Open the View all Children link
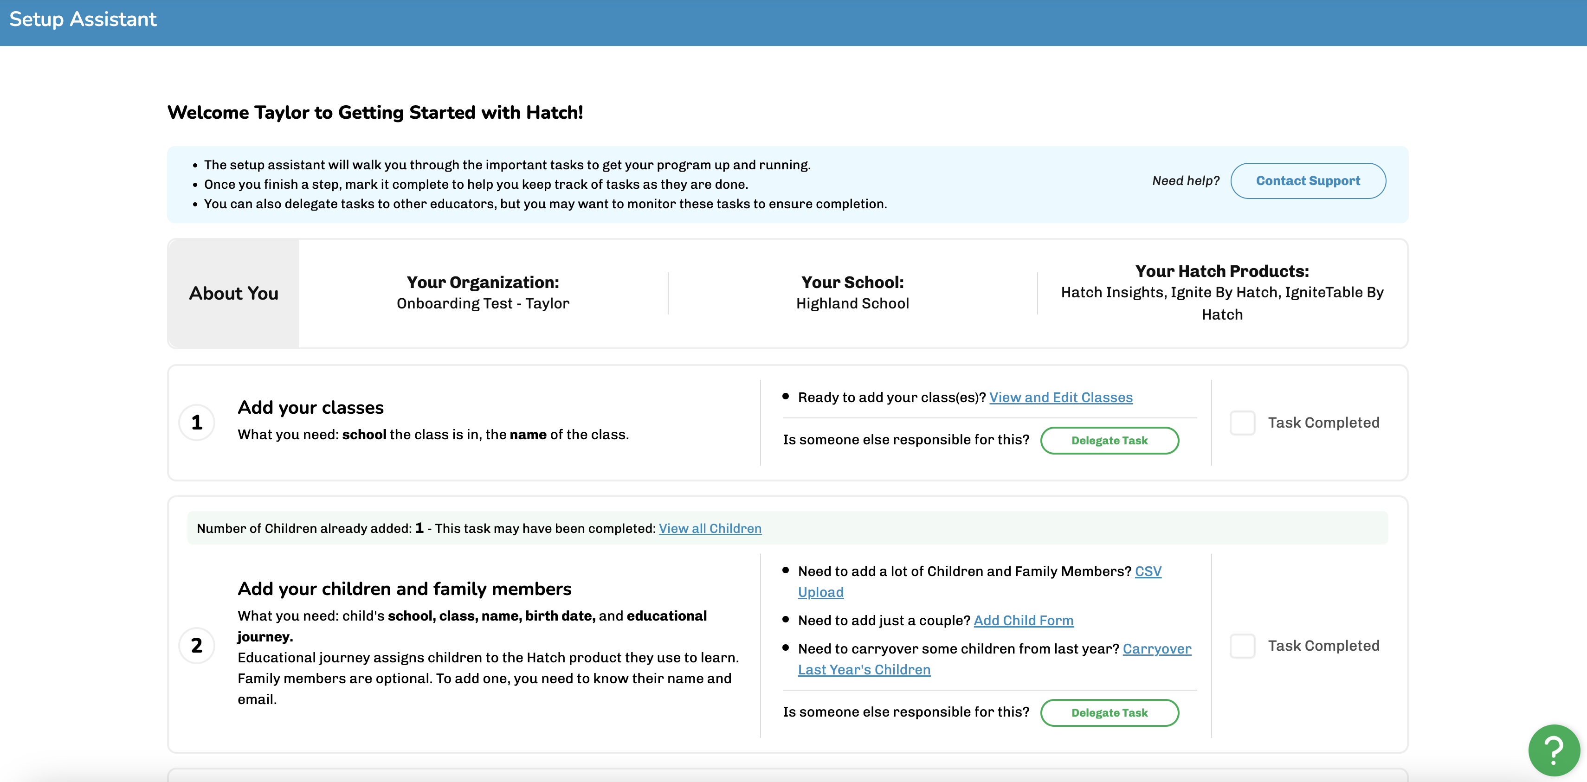 pyautogui.click(x=710, y=528)
